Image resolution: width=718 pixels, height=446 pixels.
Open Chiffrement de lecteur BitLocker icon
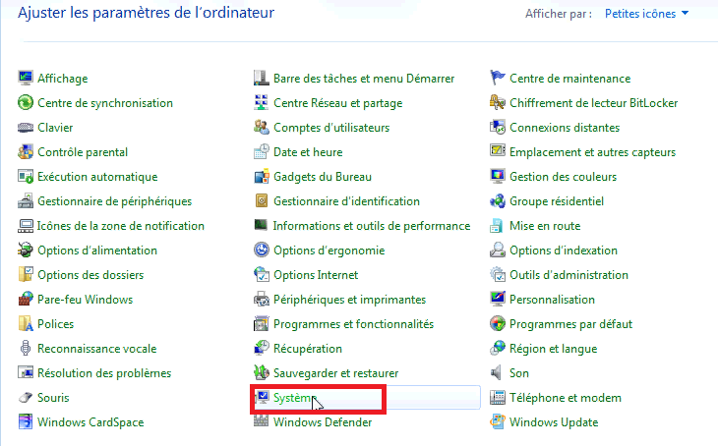tap(498, 102)
